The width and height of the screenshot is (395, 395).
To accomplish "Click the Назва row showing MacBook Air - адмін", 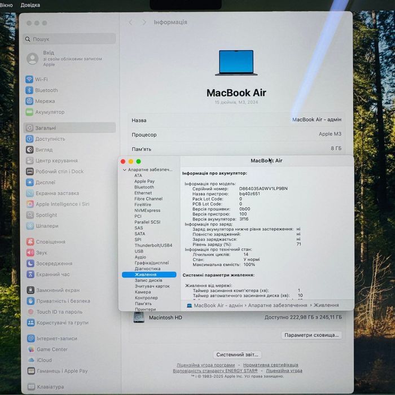I will click(x=236, y=120).
